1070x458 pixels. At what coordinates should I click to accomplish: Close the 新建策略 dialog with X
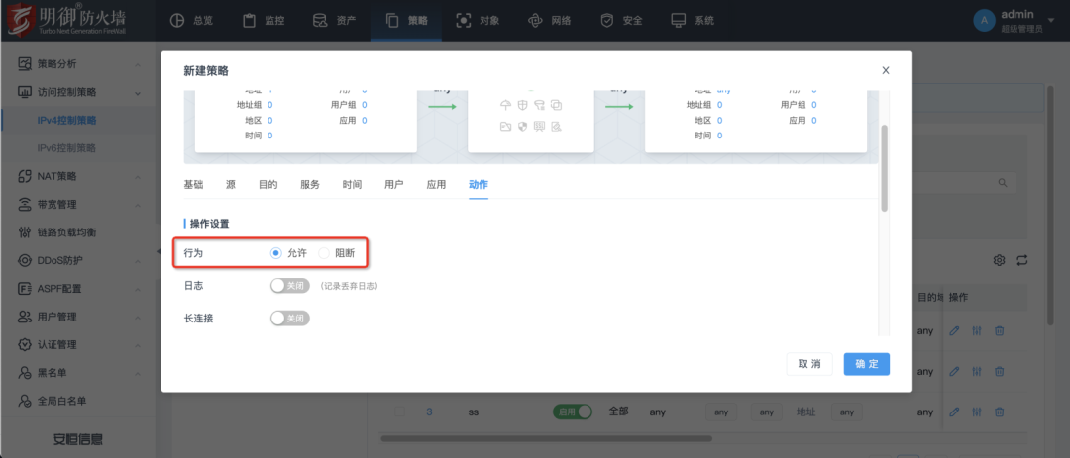(885, 70)
